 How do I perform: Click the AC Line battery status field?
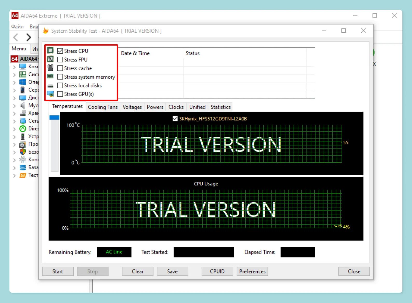(x=114, y=252)
